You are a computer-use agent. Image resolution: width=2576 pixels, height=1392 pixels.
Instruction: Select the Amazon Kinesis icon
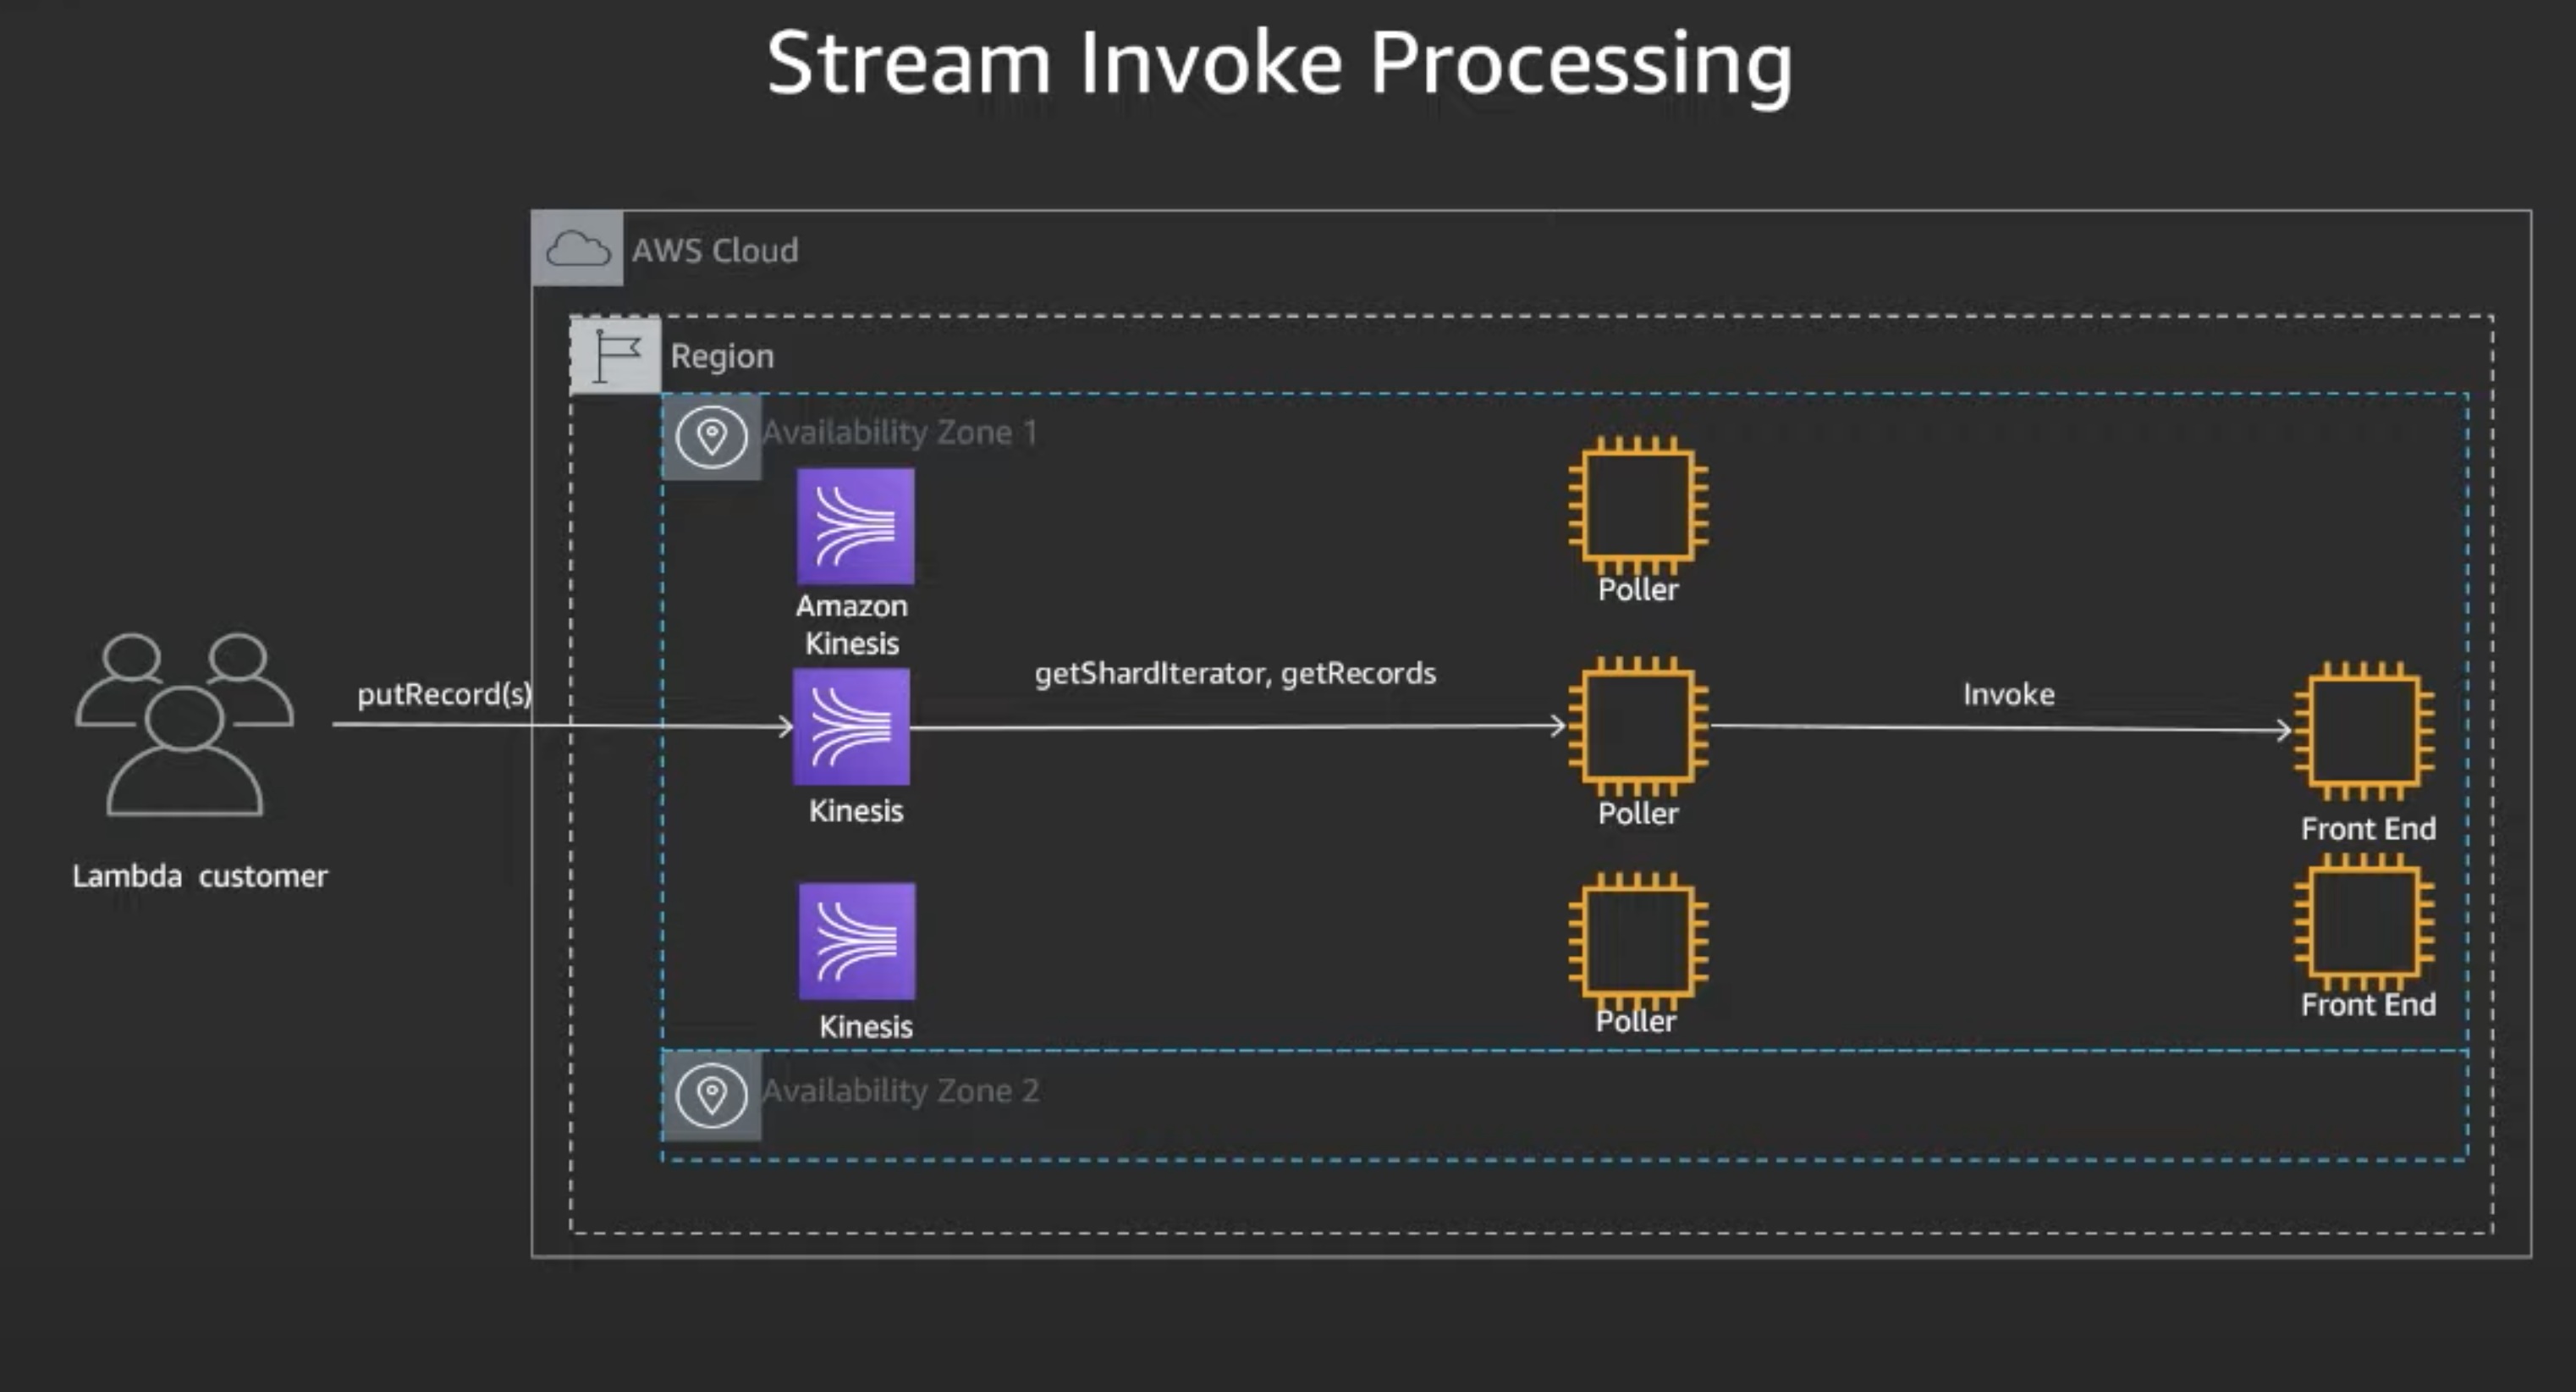point(855,527)
